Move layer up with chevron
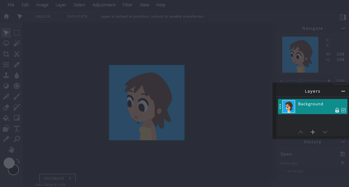The image size is (349, 187). pyautogui.click(x=301, y=132)
